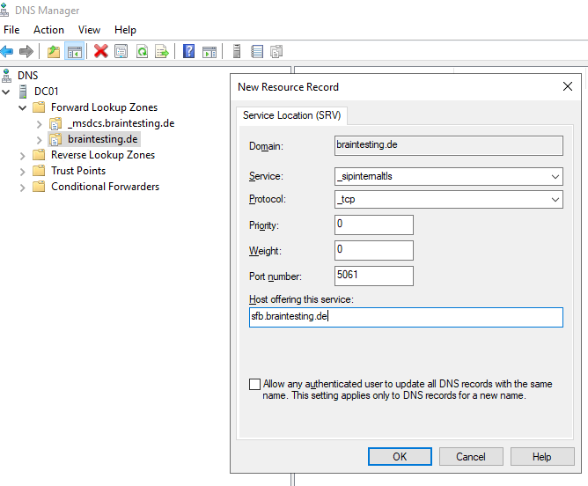Open the Action menu

(48, 30)
